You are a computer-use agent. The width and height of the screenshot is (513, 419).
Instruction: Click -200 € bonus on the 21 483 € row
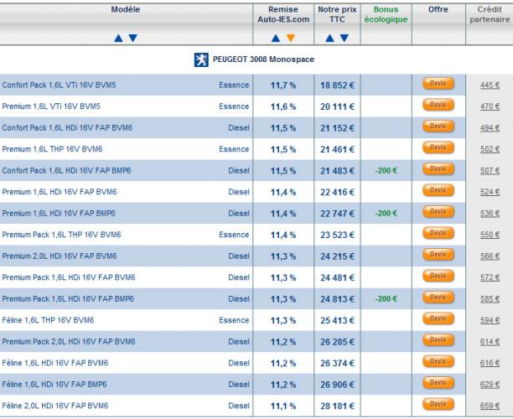tap(386, 170)
